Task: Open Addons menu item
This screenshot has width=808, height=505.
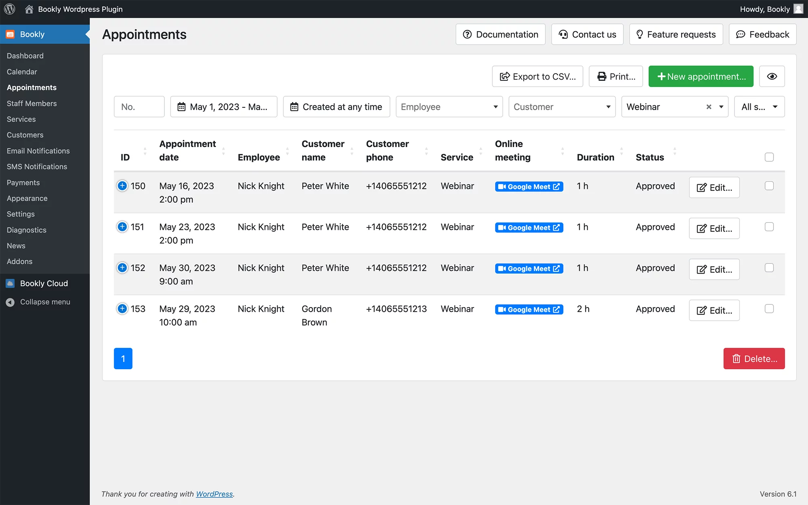Action: (x=19, y=261)
